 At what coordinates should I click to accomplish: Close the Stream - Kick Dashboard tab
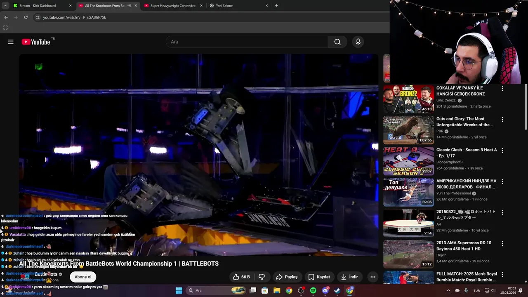(71, 6)
